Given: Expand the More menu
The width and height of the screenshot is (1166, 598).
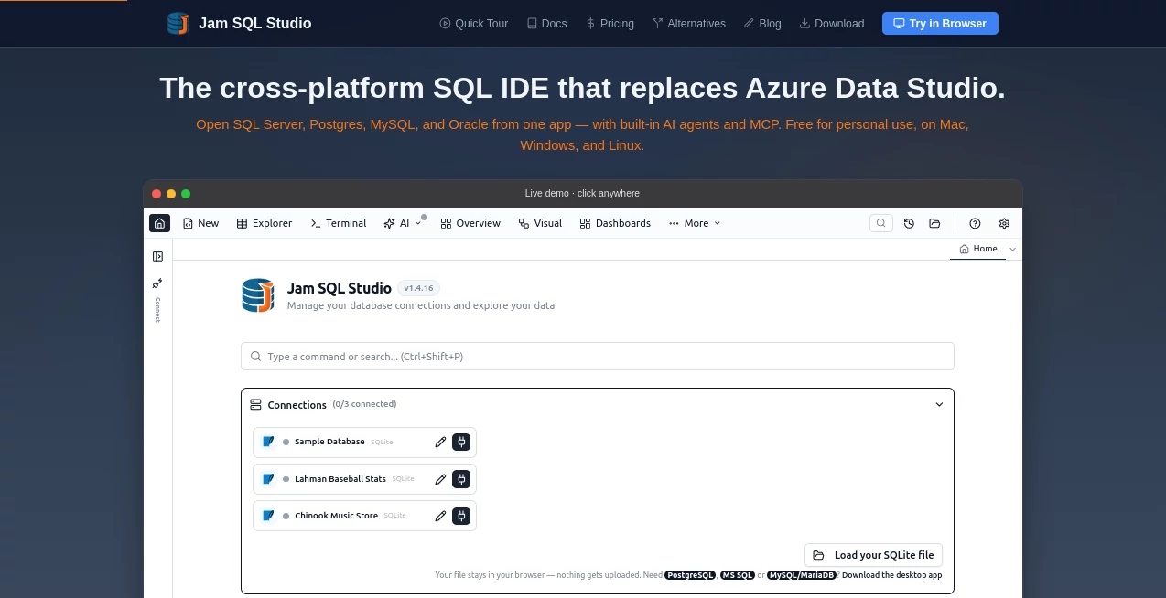Looking at the screenshot, I should pyautogui.click(x=695, y=223).
